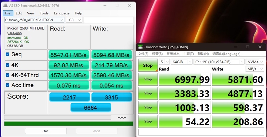Click the empty text field beside 1 GB
The width and height of the screenshot is (267, 137).
click(x=108, y=20)
